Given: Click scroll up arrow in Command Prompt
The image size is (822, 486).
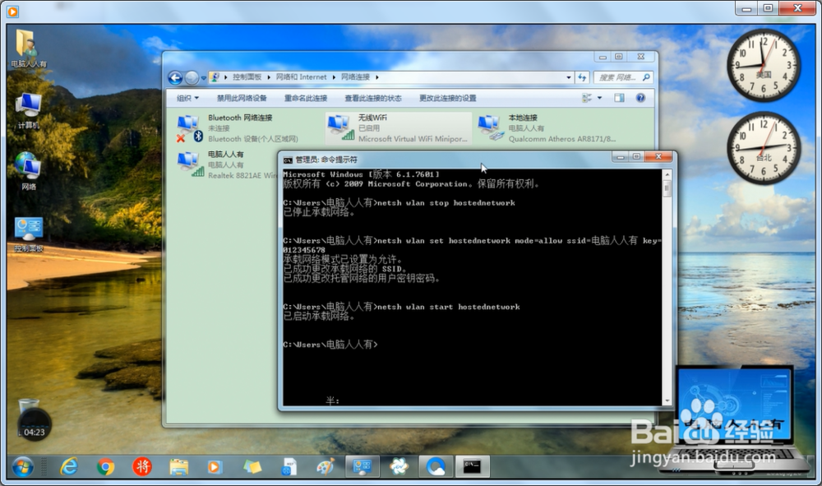Looking at the screenshot, I should 667,174.
